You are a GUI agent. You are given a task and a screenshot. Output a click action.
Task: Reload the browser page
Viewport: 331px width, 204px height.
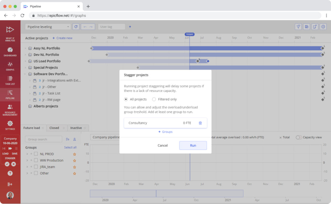[x=22, y=15]
